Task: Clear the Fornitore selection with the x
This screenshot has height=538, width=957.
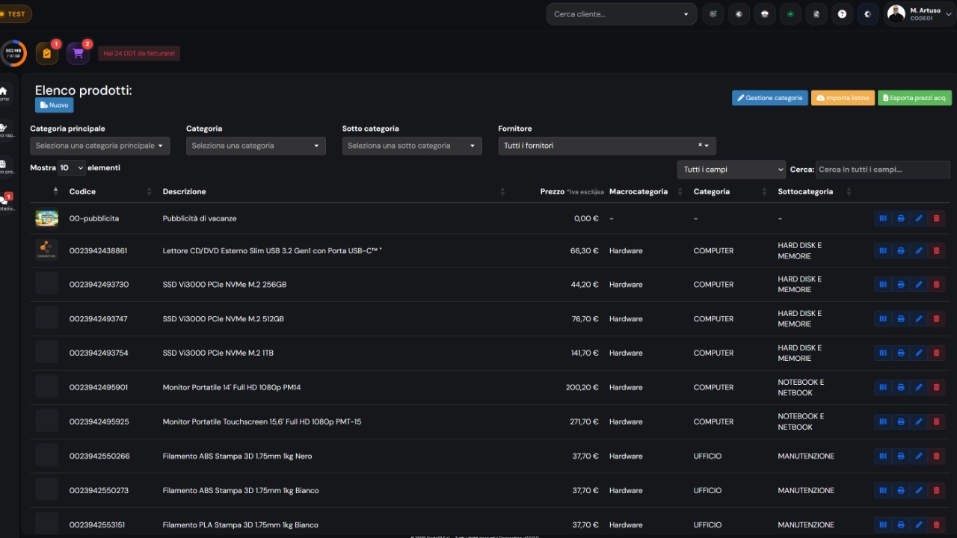Action: coord(700,145)
